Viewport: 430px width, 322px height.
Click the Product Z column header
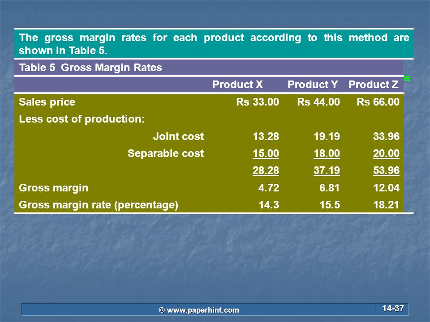click(x=374, y=85)
